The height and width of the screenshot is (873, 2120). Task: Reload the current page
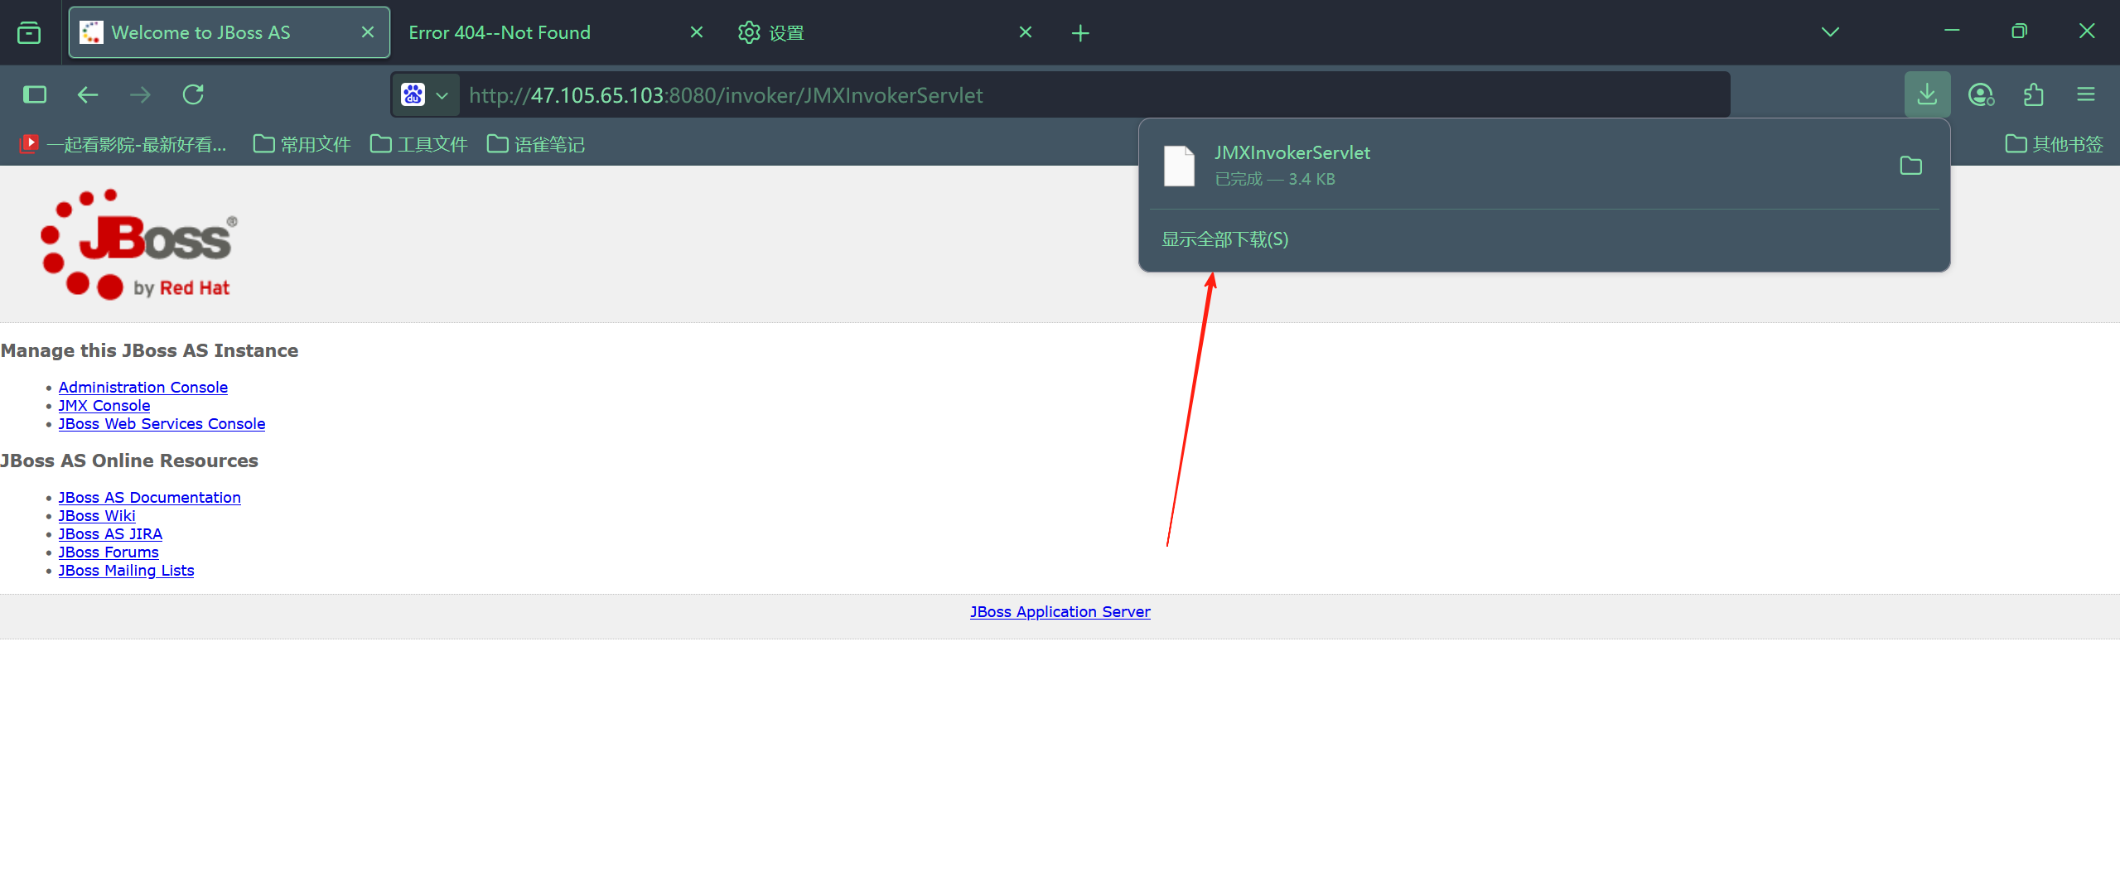(193, 94)
